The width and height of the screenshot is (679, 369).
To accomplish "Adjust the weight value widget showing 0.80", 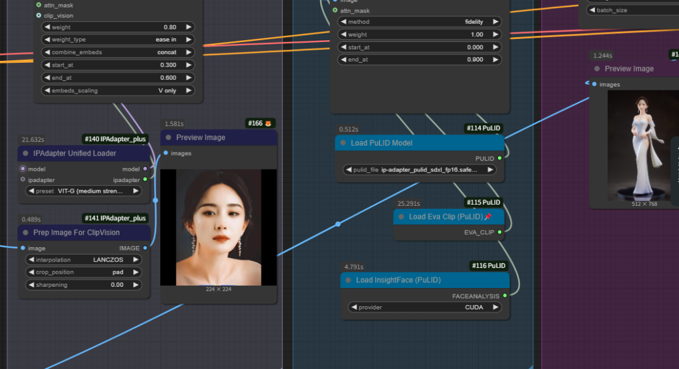I will pyautogui.click(x=118, y=27).
